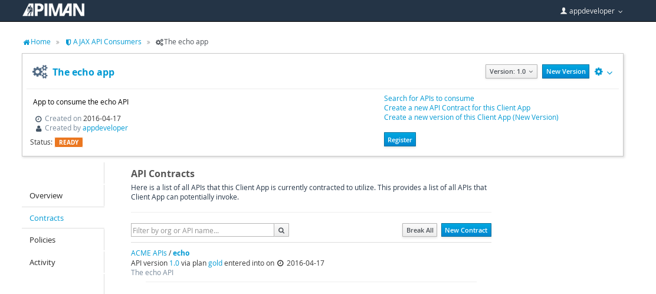Click the search magnifier button
656x294 pixels.
281,230
